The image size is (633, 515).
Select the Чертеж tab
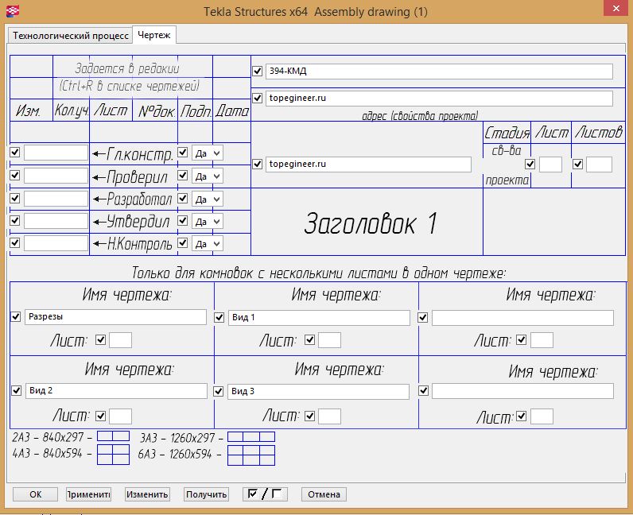153,36
